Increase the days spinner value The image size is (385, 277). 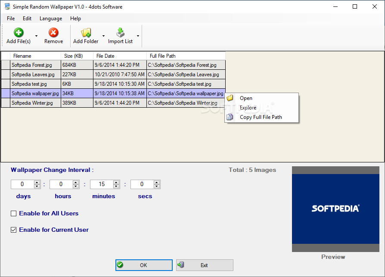[37, 183]
